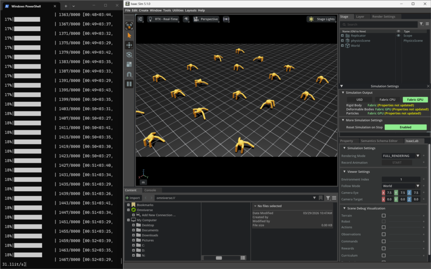Check the Rewards visualization checkbox
431x269 pixels.
(x=383, y=248)
